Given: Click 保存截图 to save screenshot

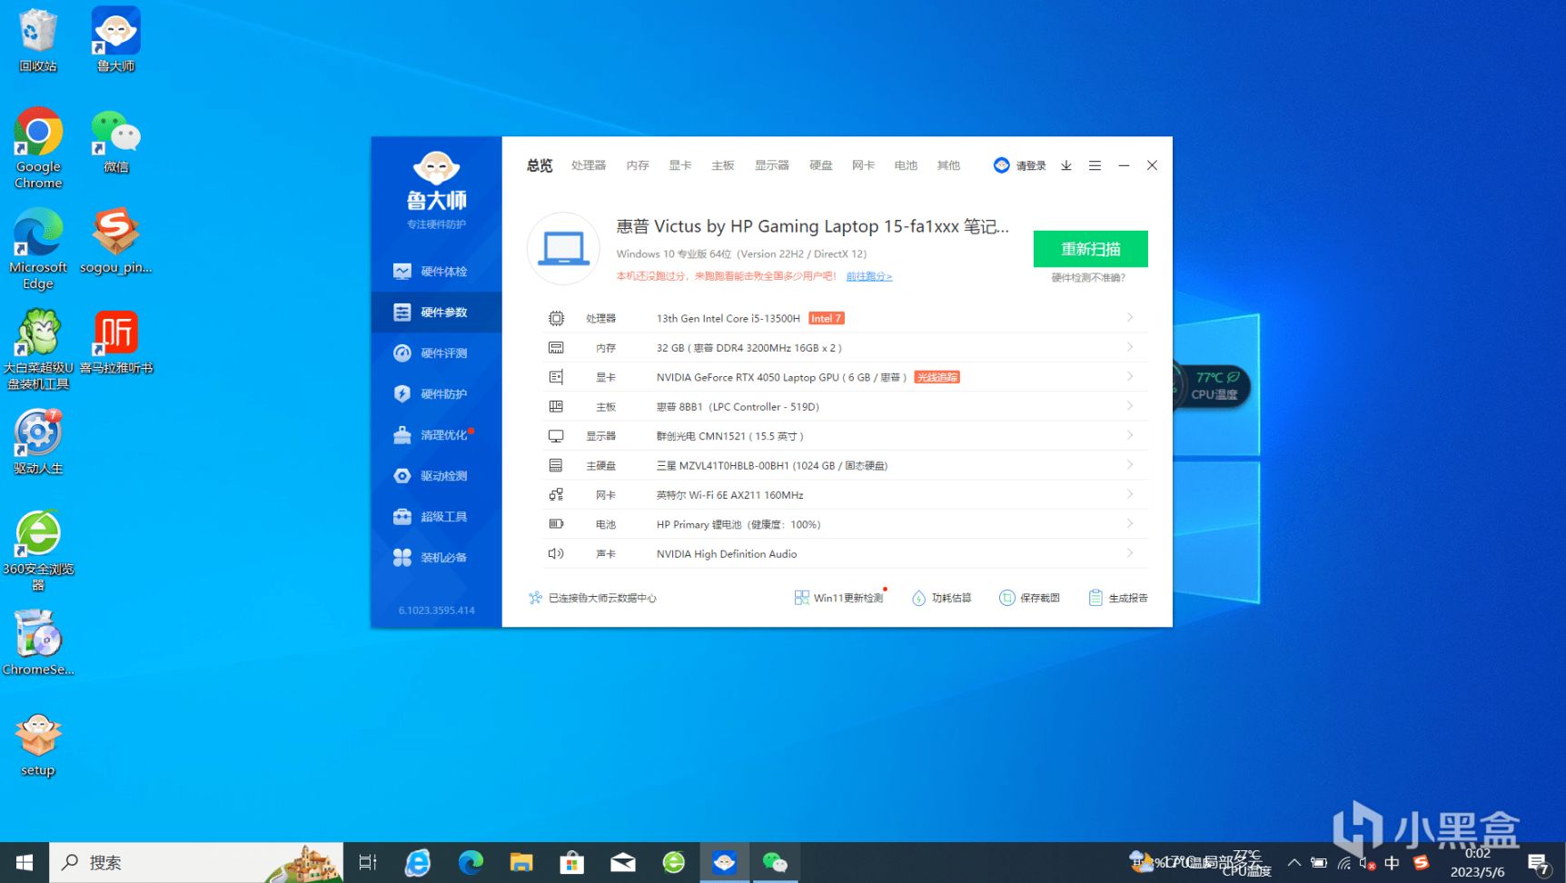Looking at the screenshot, I should pyautogui.click(x=1030, y=598).
